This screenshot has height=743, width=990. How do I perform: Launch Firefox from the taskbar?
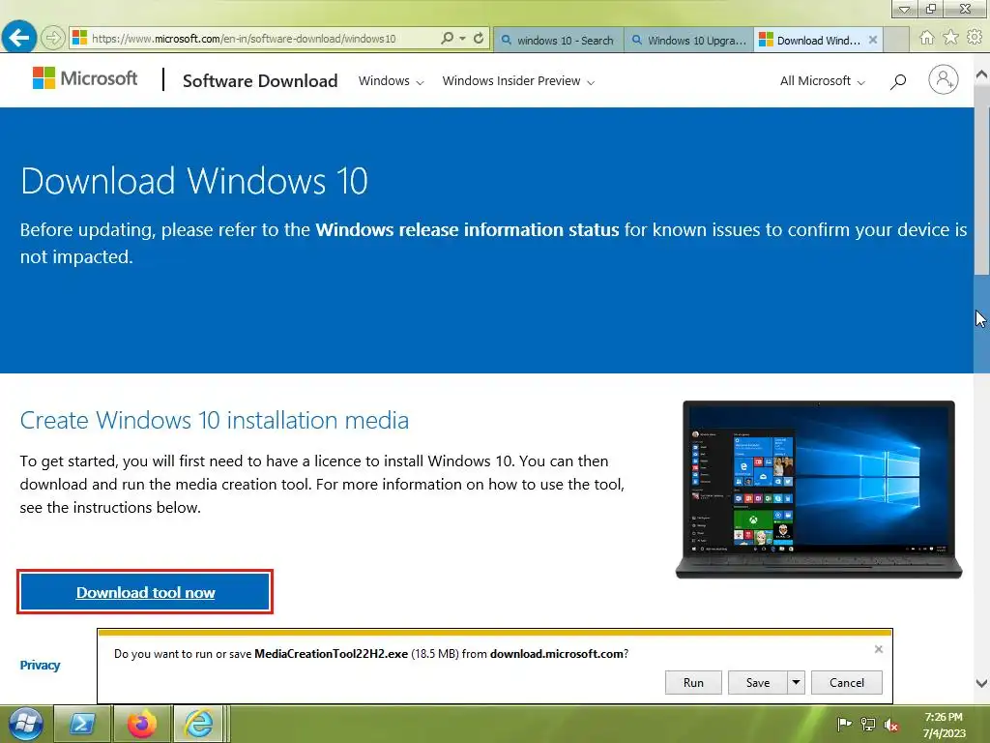coord(142,724)
